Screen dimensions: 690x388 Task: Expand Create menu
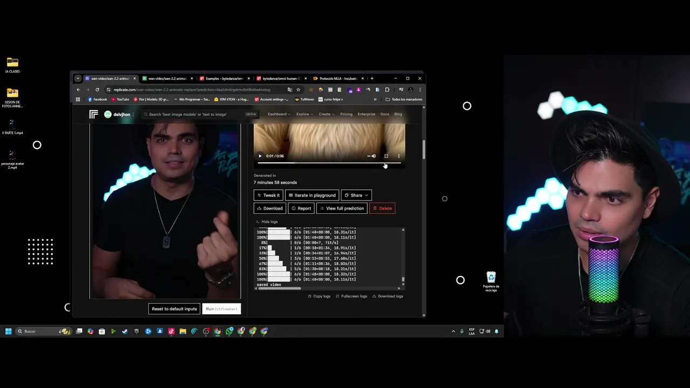[326, 114]
